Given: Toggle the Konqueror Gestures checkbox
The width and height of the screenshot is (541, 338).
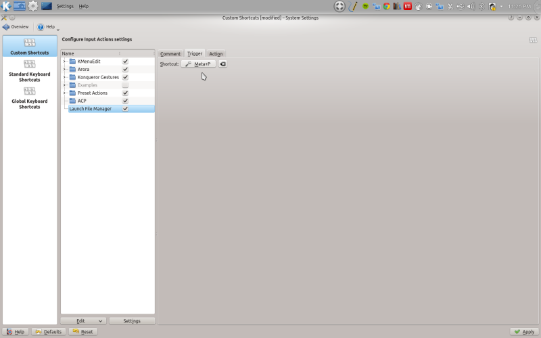Looking at the screenshot, I should pyautogui.click(x=125, y=77).
